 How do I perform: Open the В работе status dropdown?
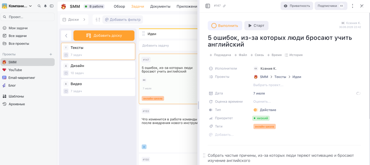[x=94, y=6]
